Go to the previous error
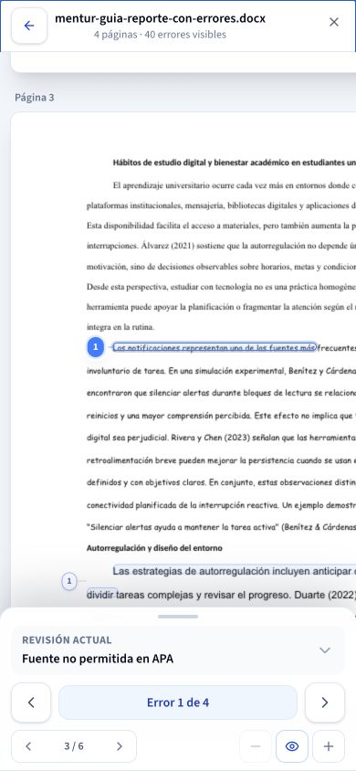 (x=31, y=702)
